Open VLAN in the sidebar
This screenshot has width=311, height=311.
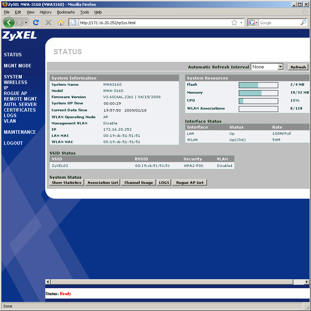point(10,121)
